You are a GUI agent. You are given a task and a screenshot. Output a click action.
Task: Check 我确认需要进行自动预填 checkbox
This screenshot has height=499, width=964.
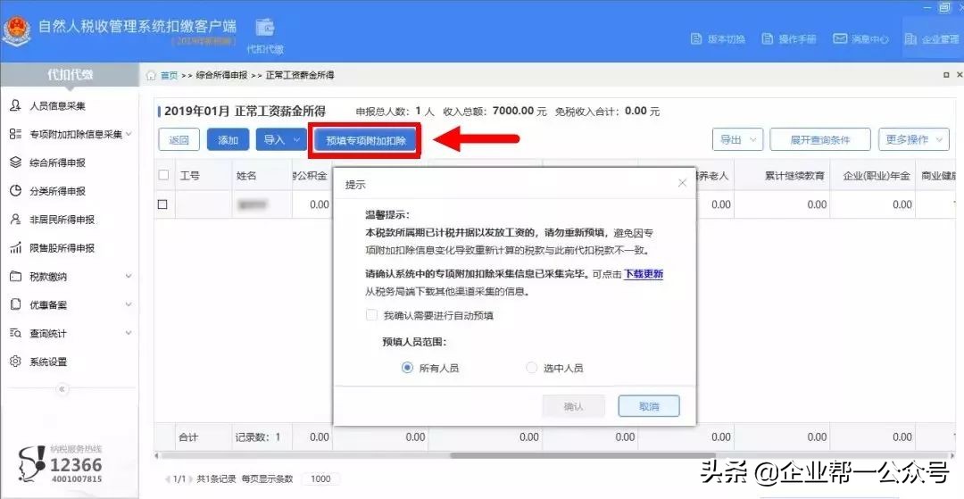[x=371, y=315]
